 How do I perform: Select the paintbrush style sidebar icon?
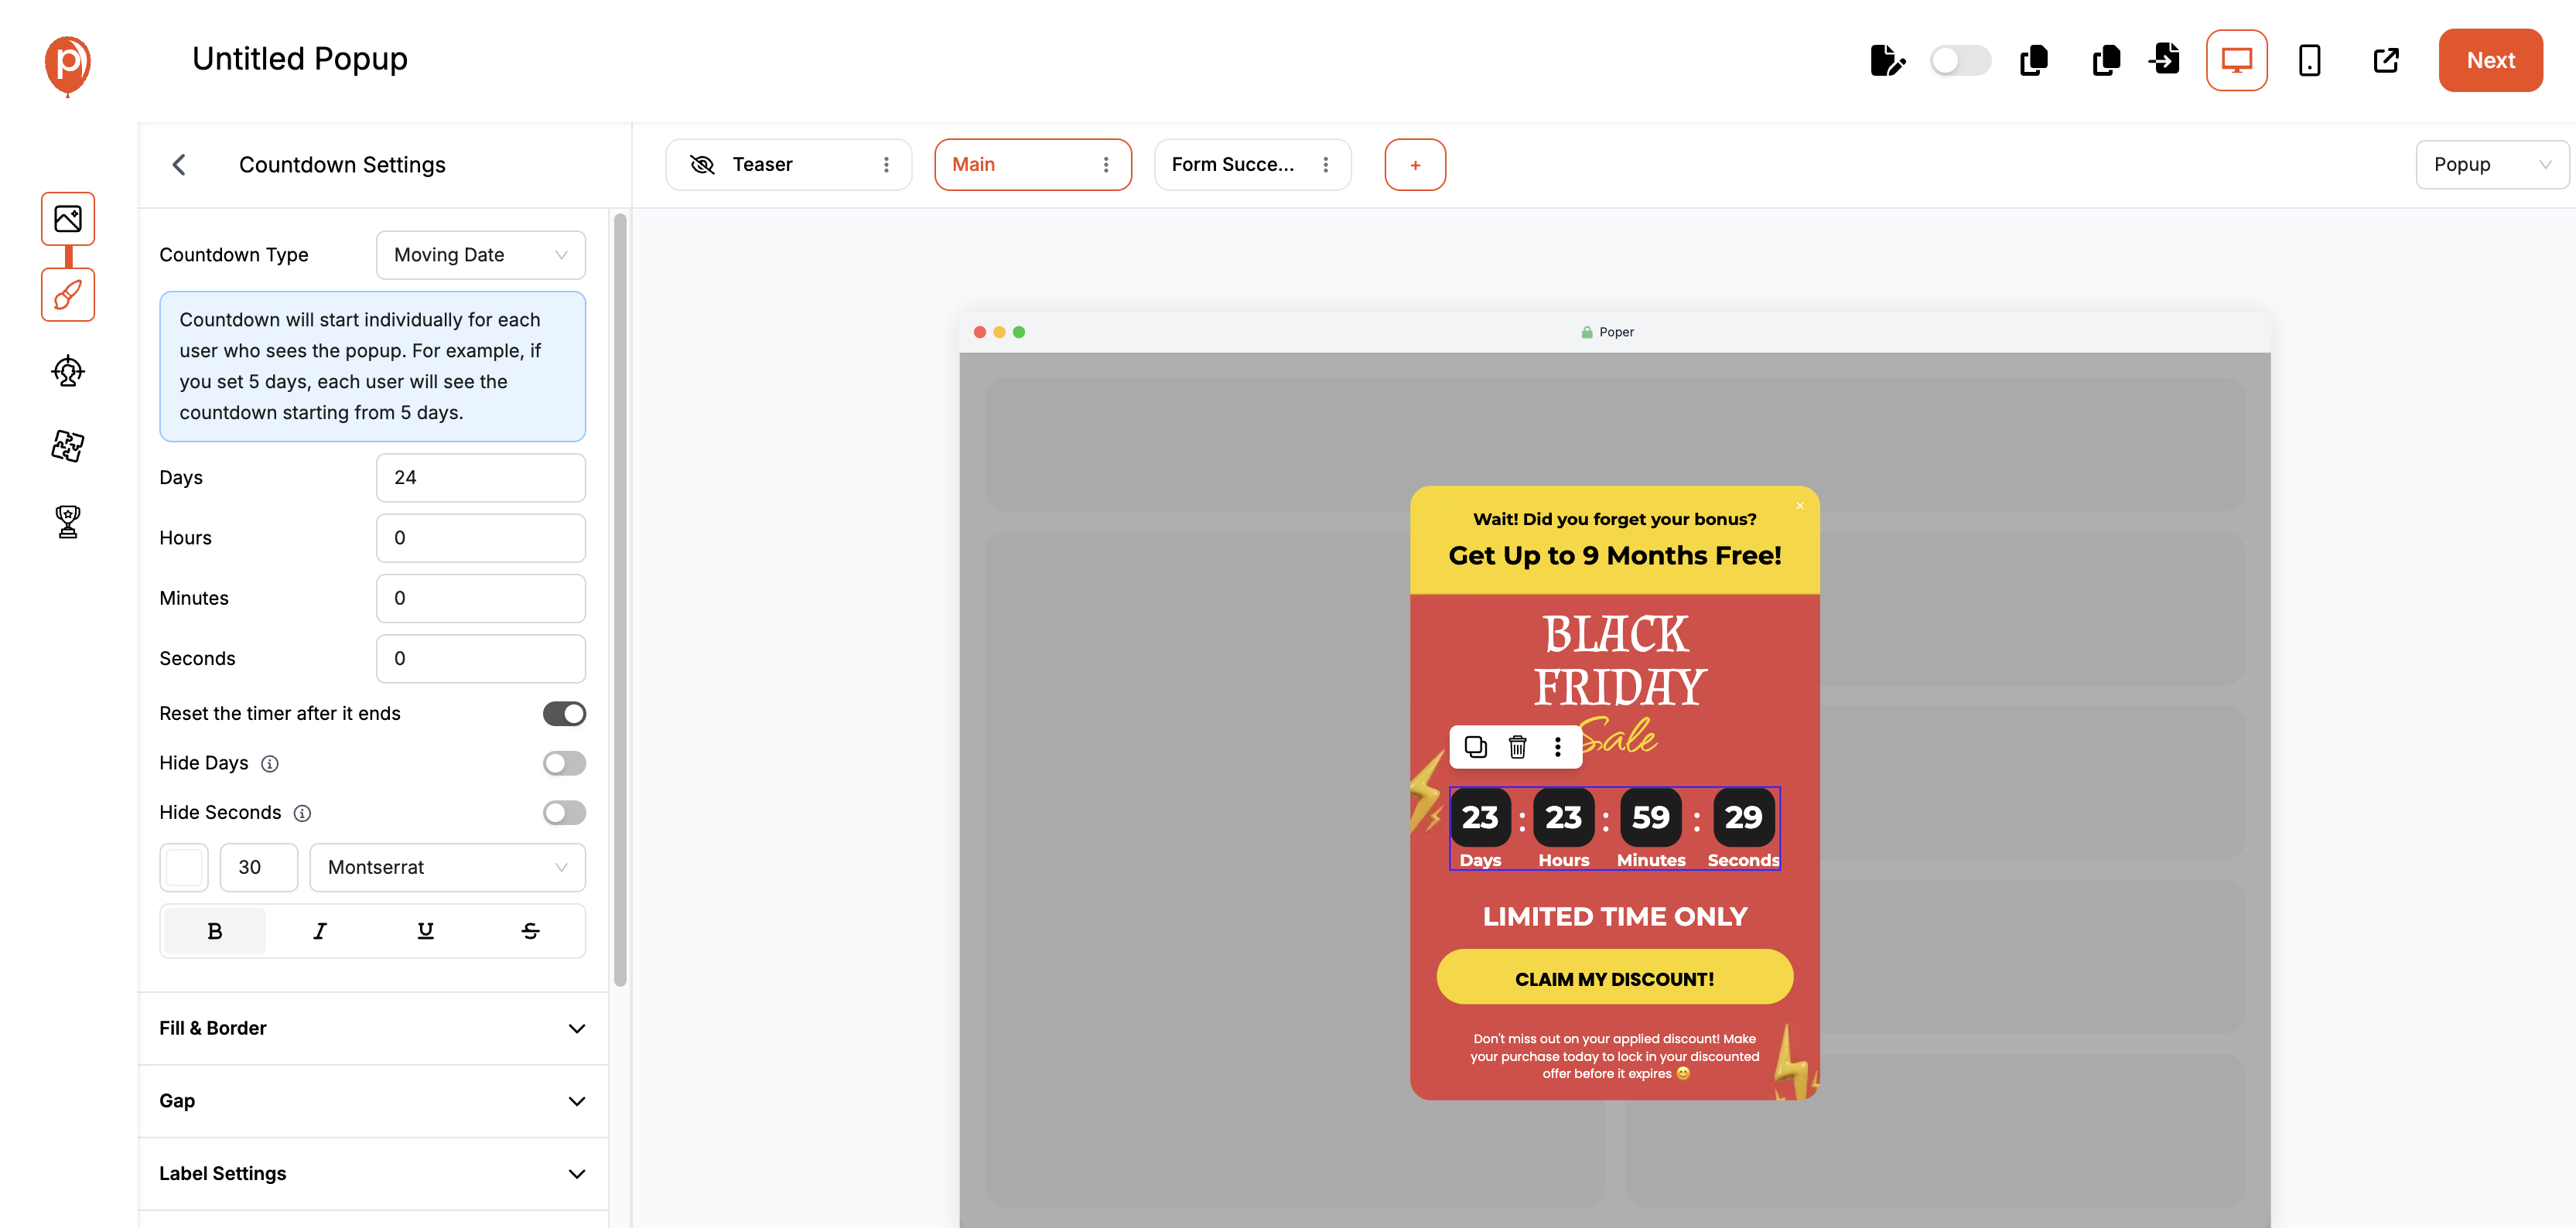(x=68, y=295)
